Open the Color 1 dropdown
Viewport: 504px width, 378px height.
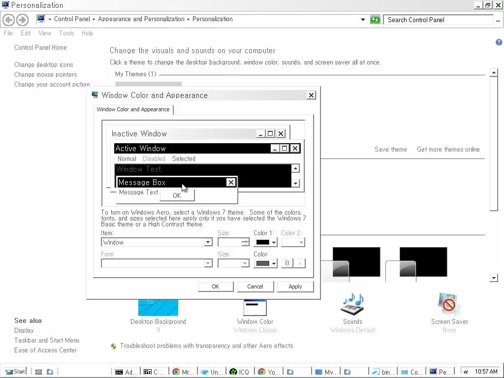pyautogui.click(x=265, y=242)
